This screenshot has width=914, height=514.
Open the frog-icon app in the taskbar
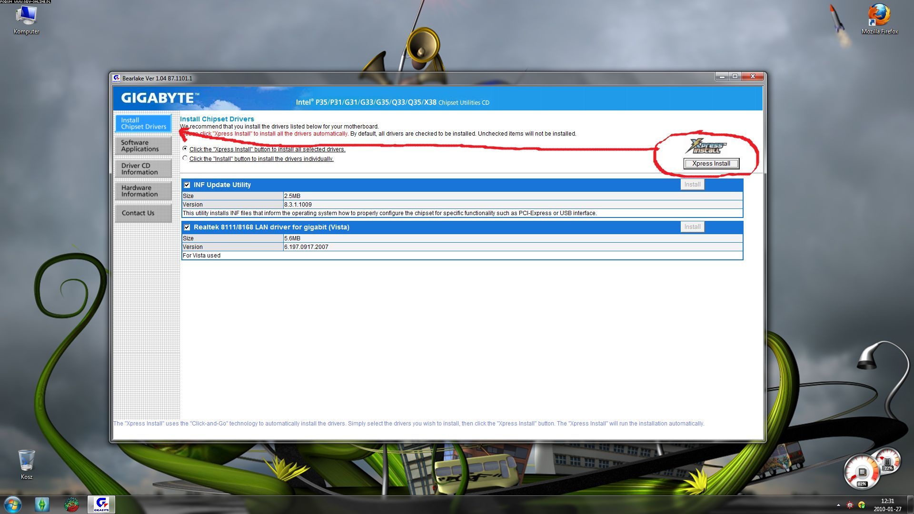(x=71, y=504)
